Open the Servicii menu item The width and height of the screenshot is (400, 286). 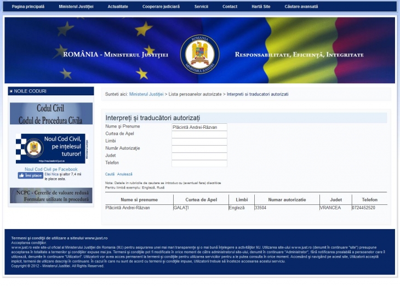click(201, 7)
